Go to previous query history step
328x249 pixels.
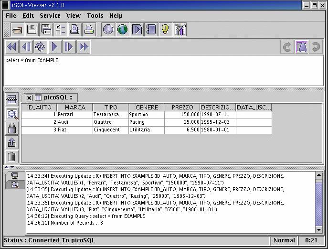[x=26, y=47]
